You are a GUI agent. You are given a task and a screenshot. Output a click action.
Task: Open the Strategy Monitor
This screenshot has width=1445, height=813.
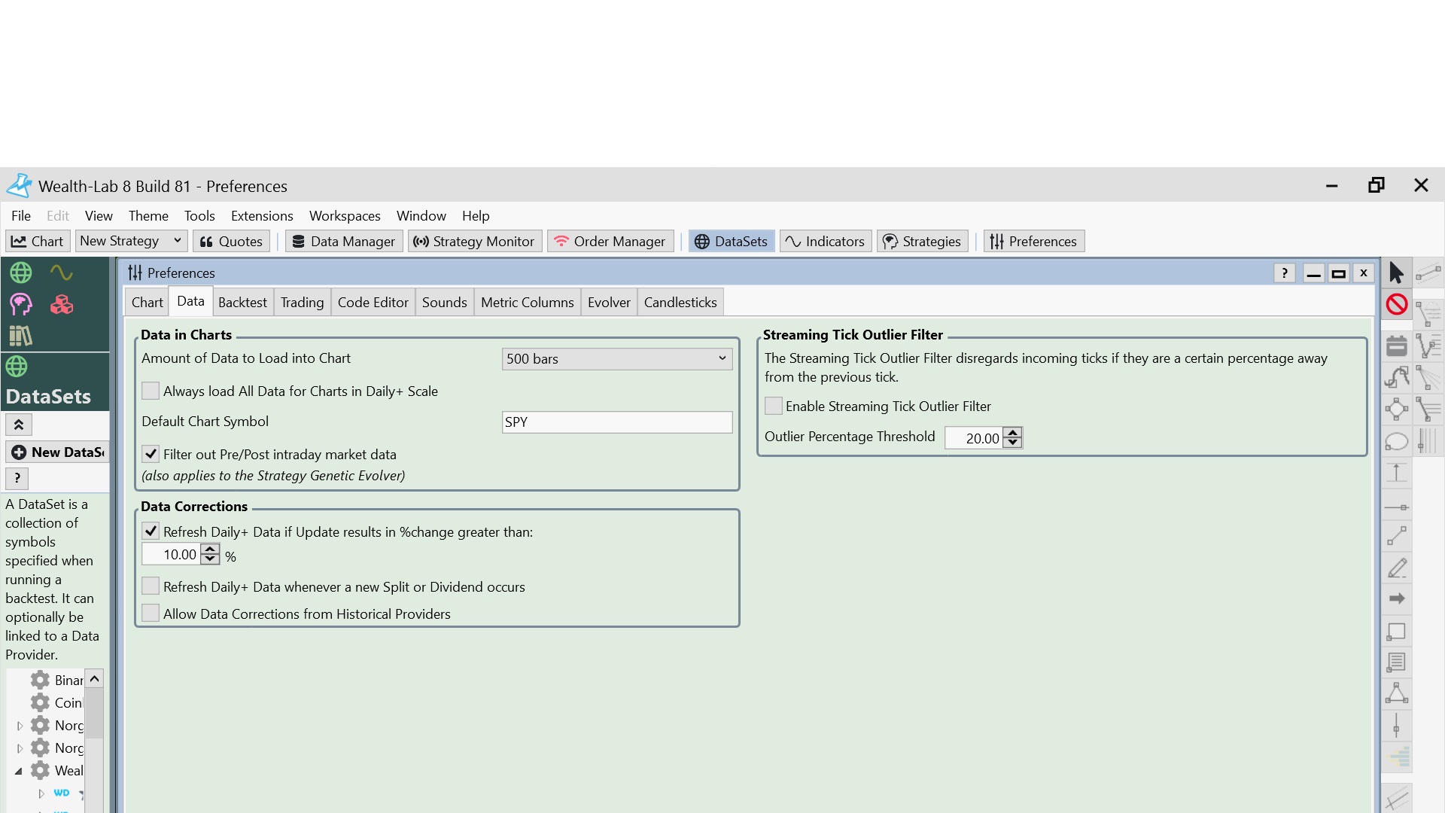474,241
